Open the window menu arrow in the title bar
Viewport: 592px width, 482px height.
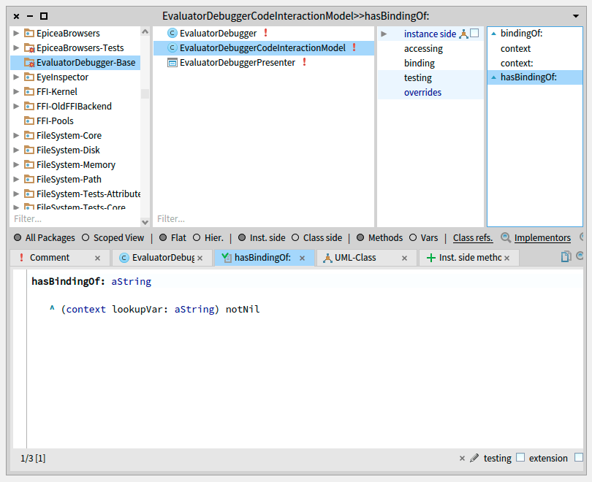pyautogui.click(x=575, y=15)
